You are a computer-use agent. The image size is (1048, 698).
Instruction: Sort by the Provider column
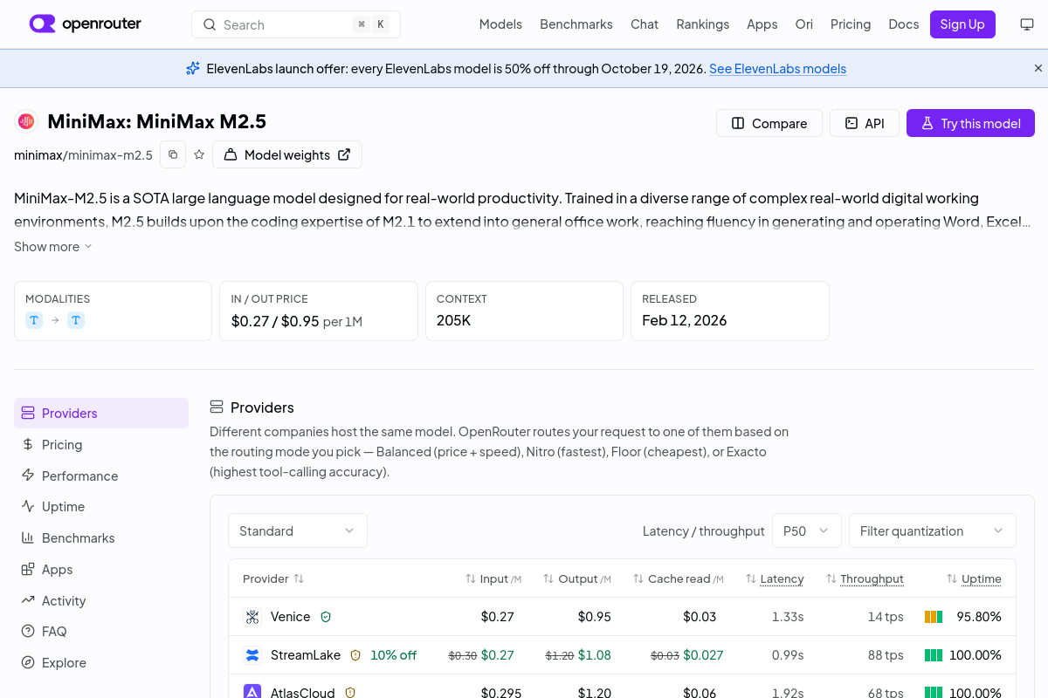[273, 578]
